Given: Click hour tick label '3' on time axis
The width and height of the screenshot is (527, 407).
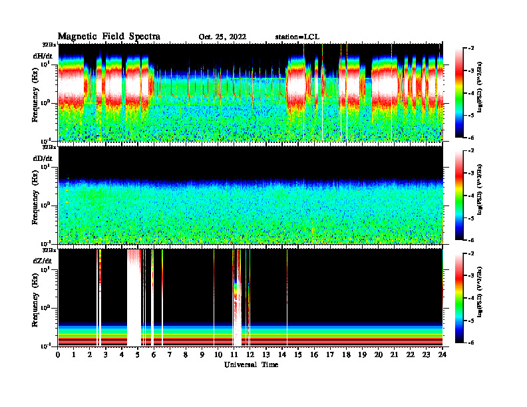Looking at the screenshot, I should pyautogui.click(x=106, y=355).
